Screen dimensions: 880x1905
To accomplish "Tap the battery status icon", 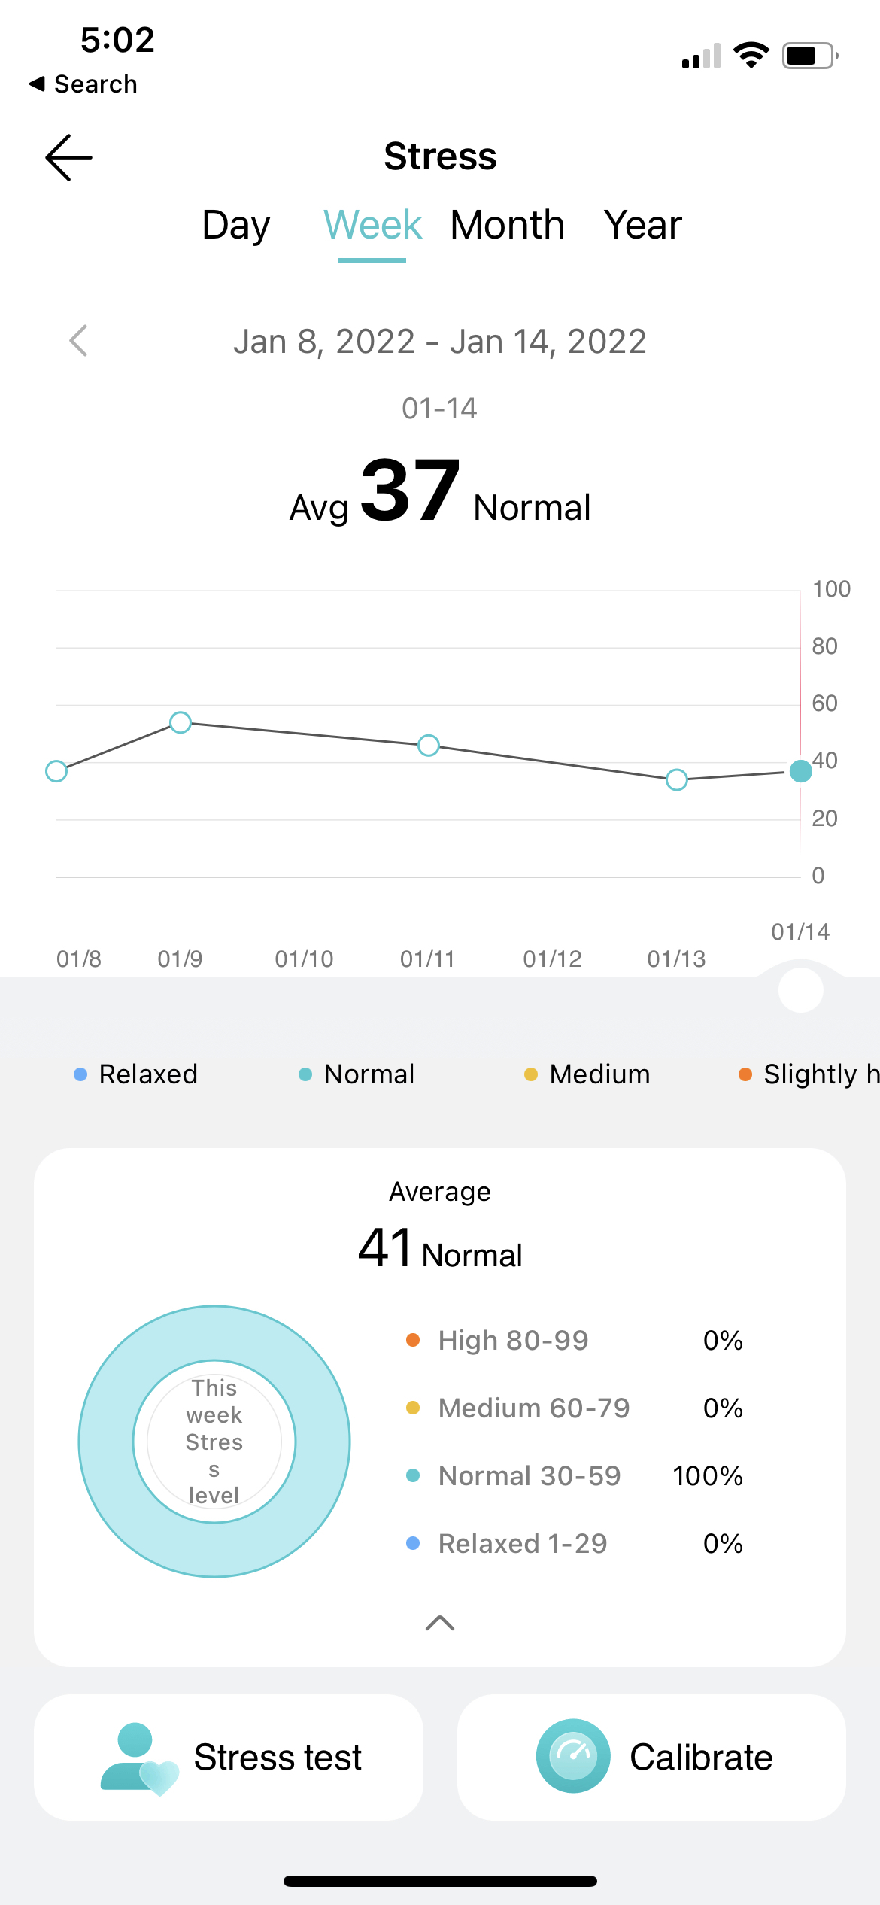I will pyautogui.click(x=810, y=56).
